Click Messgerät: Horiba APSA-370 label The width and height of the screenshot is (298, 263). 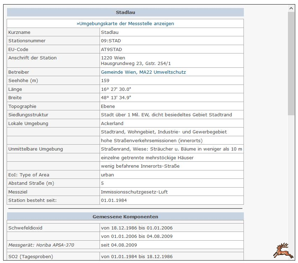pos(41,245)
